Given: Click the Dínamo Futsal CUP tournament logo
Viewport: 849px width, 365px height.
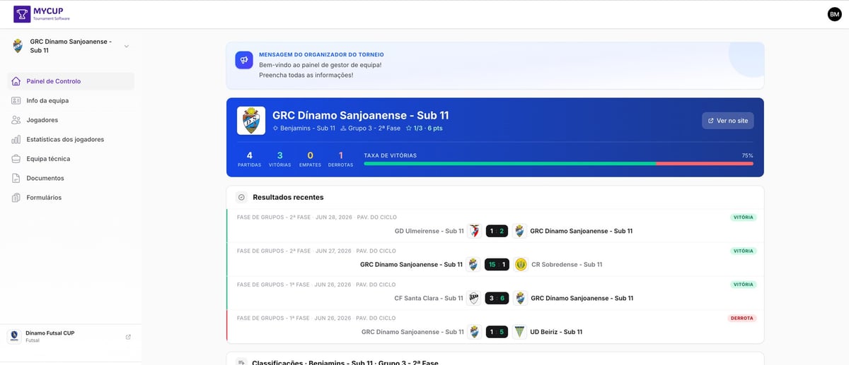Looking at the screenshot, I should tap(14, 336).
